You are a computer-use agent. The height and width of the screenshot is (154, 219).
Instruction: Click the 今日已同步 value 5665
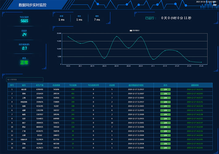tap(24, 21)
